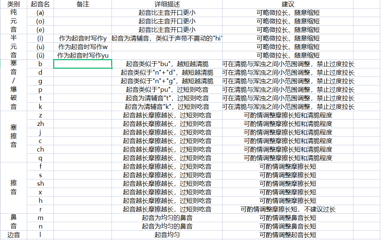This screenshot has height=240, width=381.
Task: Click the 起音名 cell b
Action: click(40, 64)
